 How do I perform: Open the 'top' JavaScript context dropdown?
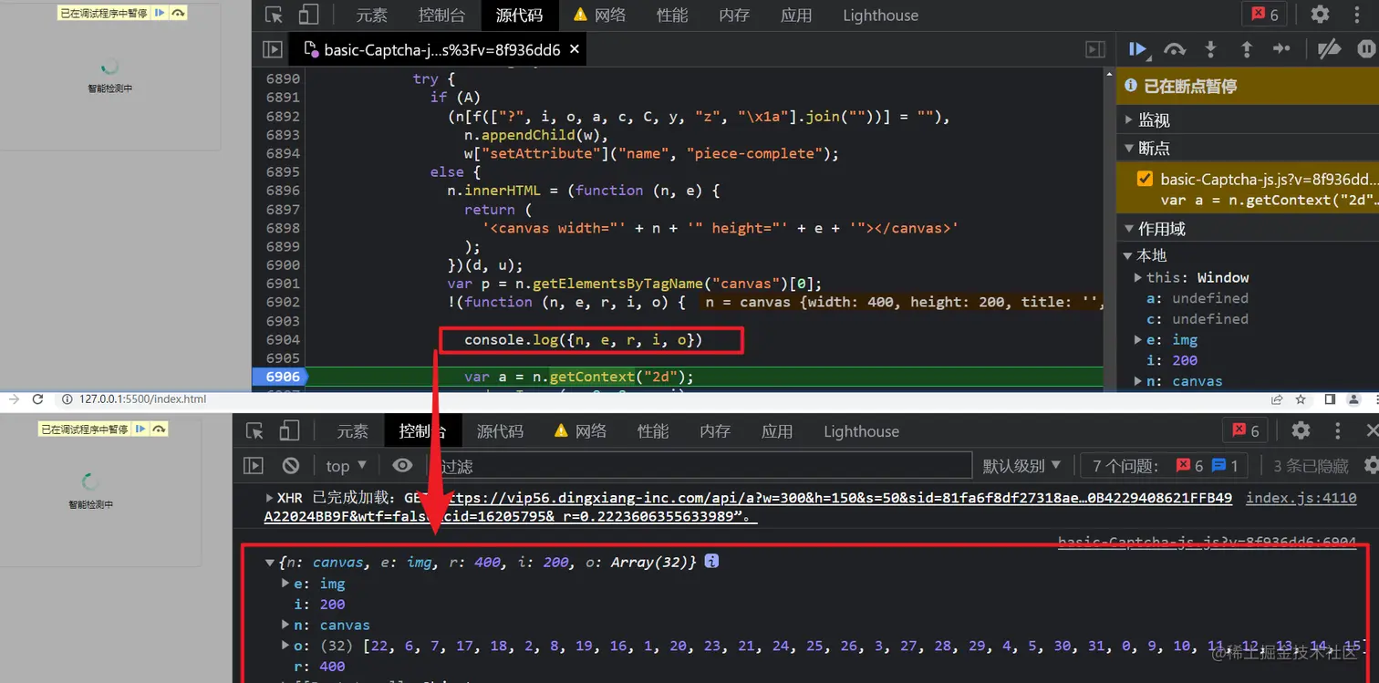(x=347, y=466)
